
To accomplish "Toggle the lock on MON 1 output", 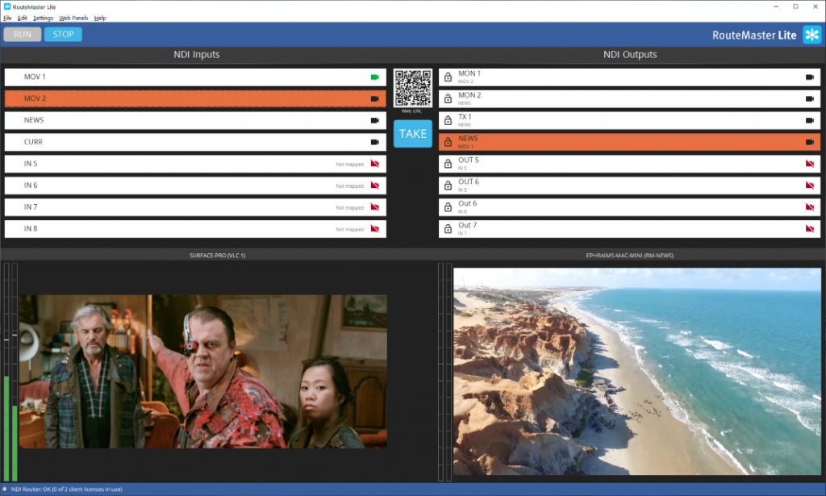I will pyautogui.click(x=448, y=77).
